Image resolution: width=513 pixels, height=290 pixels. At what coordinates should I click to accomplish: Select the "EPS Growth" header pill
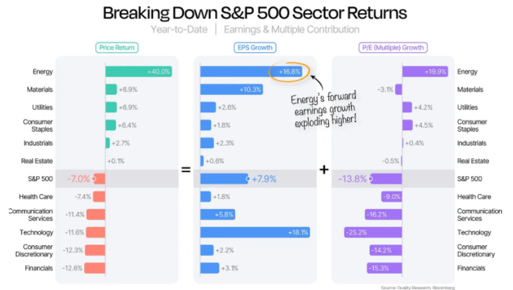(255, 47)
